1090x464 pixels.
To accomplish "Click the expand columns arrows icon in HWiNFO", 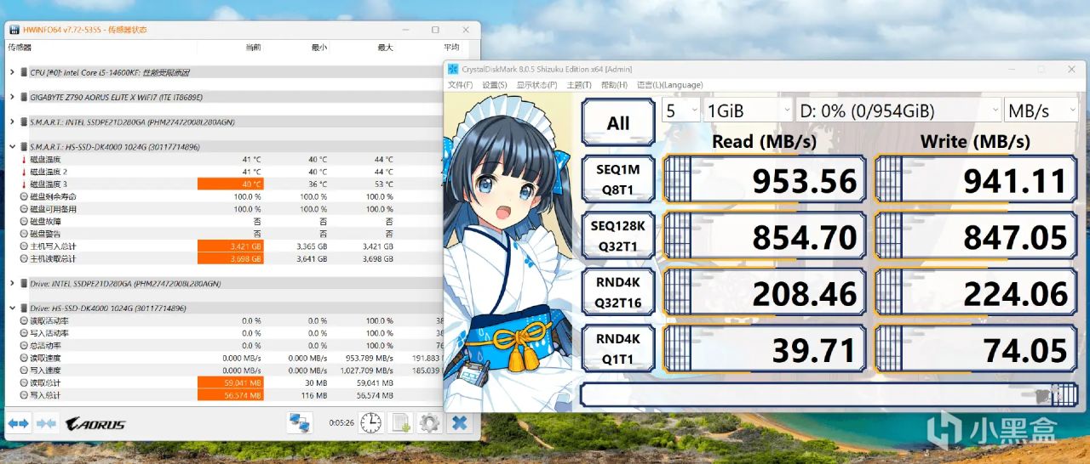I will (19, 422).
